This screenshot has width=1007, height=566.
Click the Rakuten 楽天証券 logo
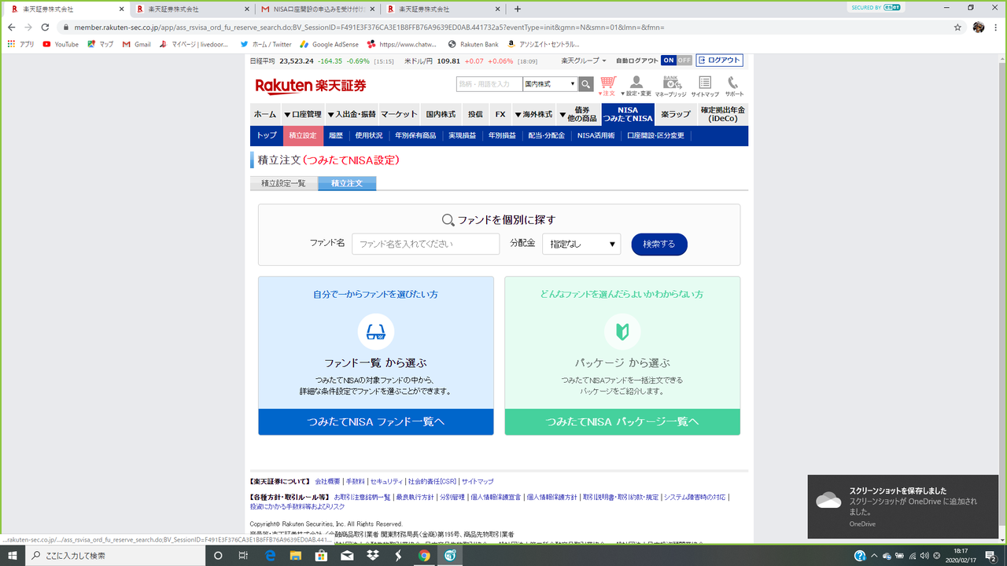click(x=311, y=86)
